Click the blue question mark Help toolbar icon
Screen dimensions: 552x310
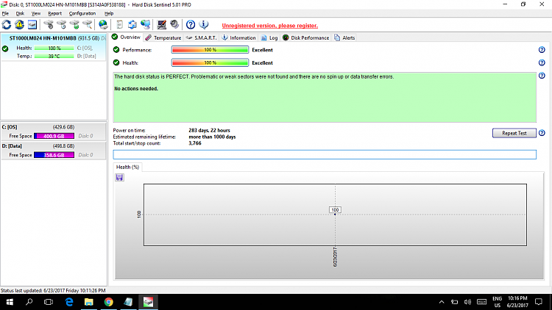click(191, 24)
